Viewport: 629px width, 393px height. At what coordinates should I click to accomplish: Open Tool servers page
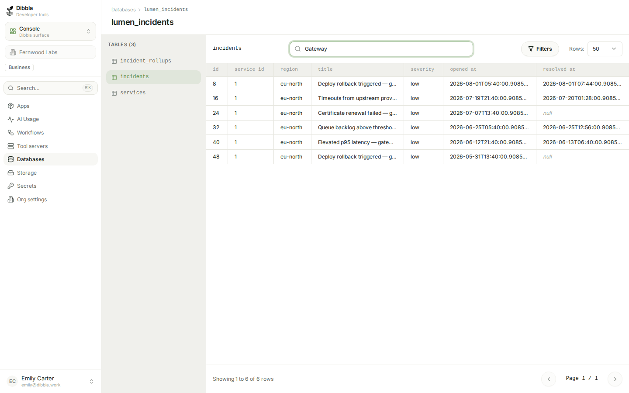50,146
